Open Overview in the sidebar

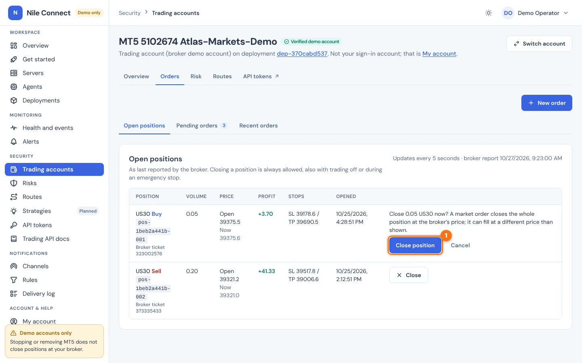[54, 46]
